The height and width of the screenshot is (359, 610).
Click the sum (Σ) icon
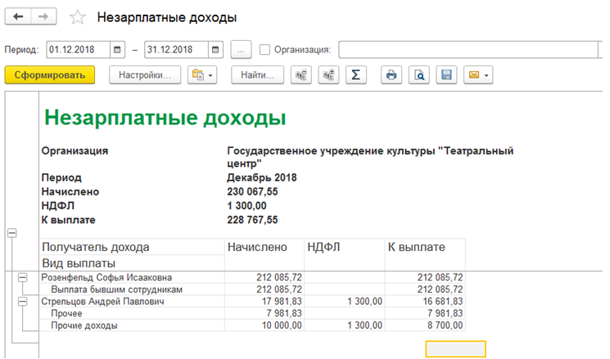355,74
